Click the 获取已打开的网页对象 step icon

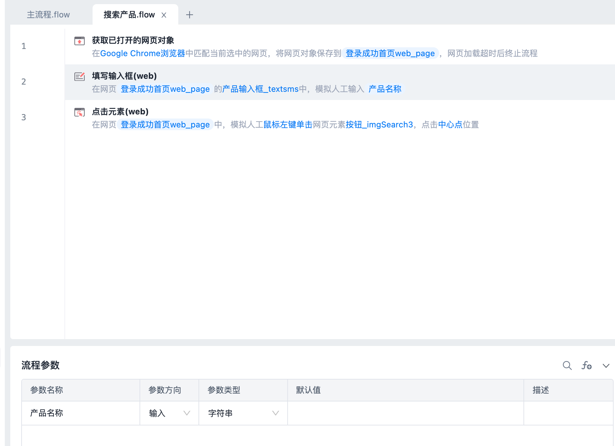[x=80, y=41]
